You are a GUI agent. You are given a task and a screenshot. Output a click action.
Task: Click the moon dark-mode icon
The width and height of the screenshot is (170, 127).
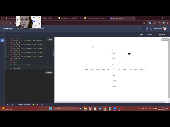click(151, 29)
